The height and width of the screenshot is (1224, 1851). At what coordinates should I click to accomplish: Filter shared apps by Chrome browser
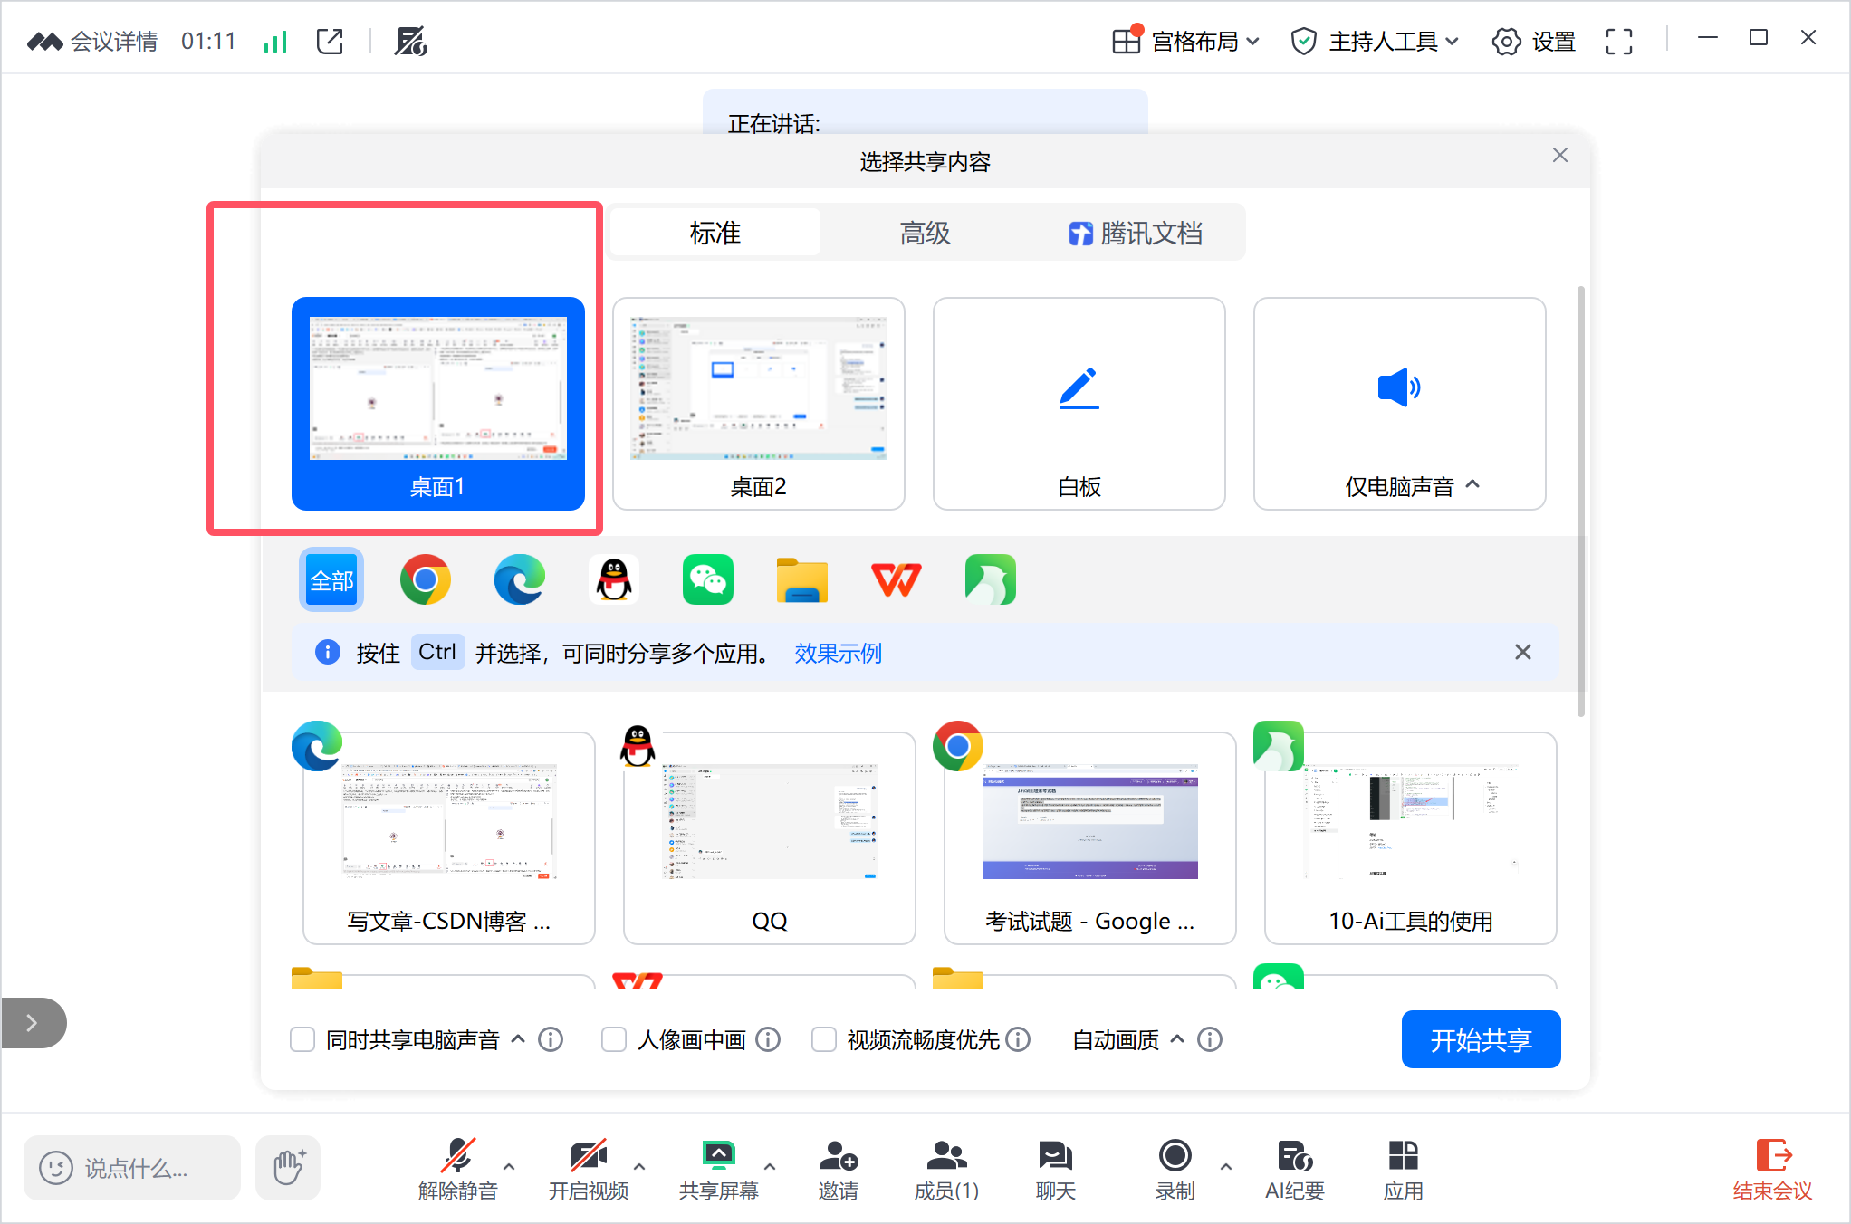pos(426,579)
